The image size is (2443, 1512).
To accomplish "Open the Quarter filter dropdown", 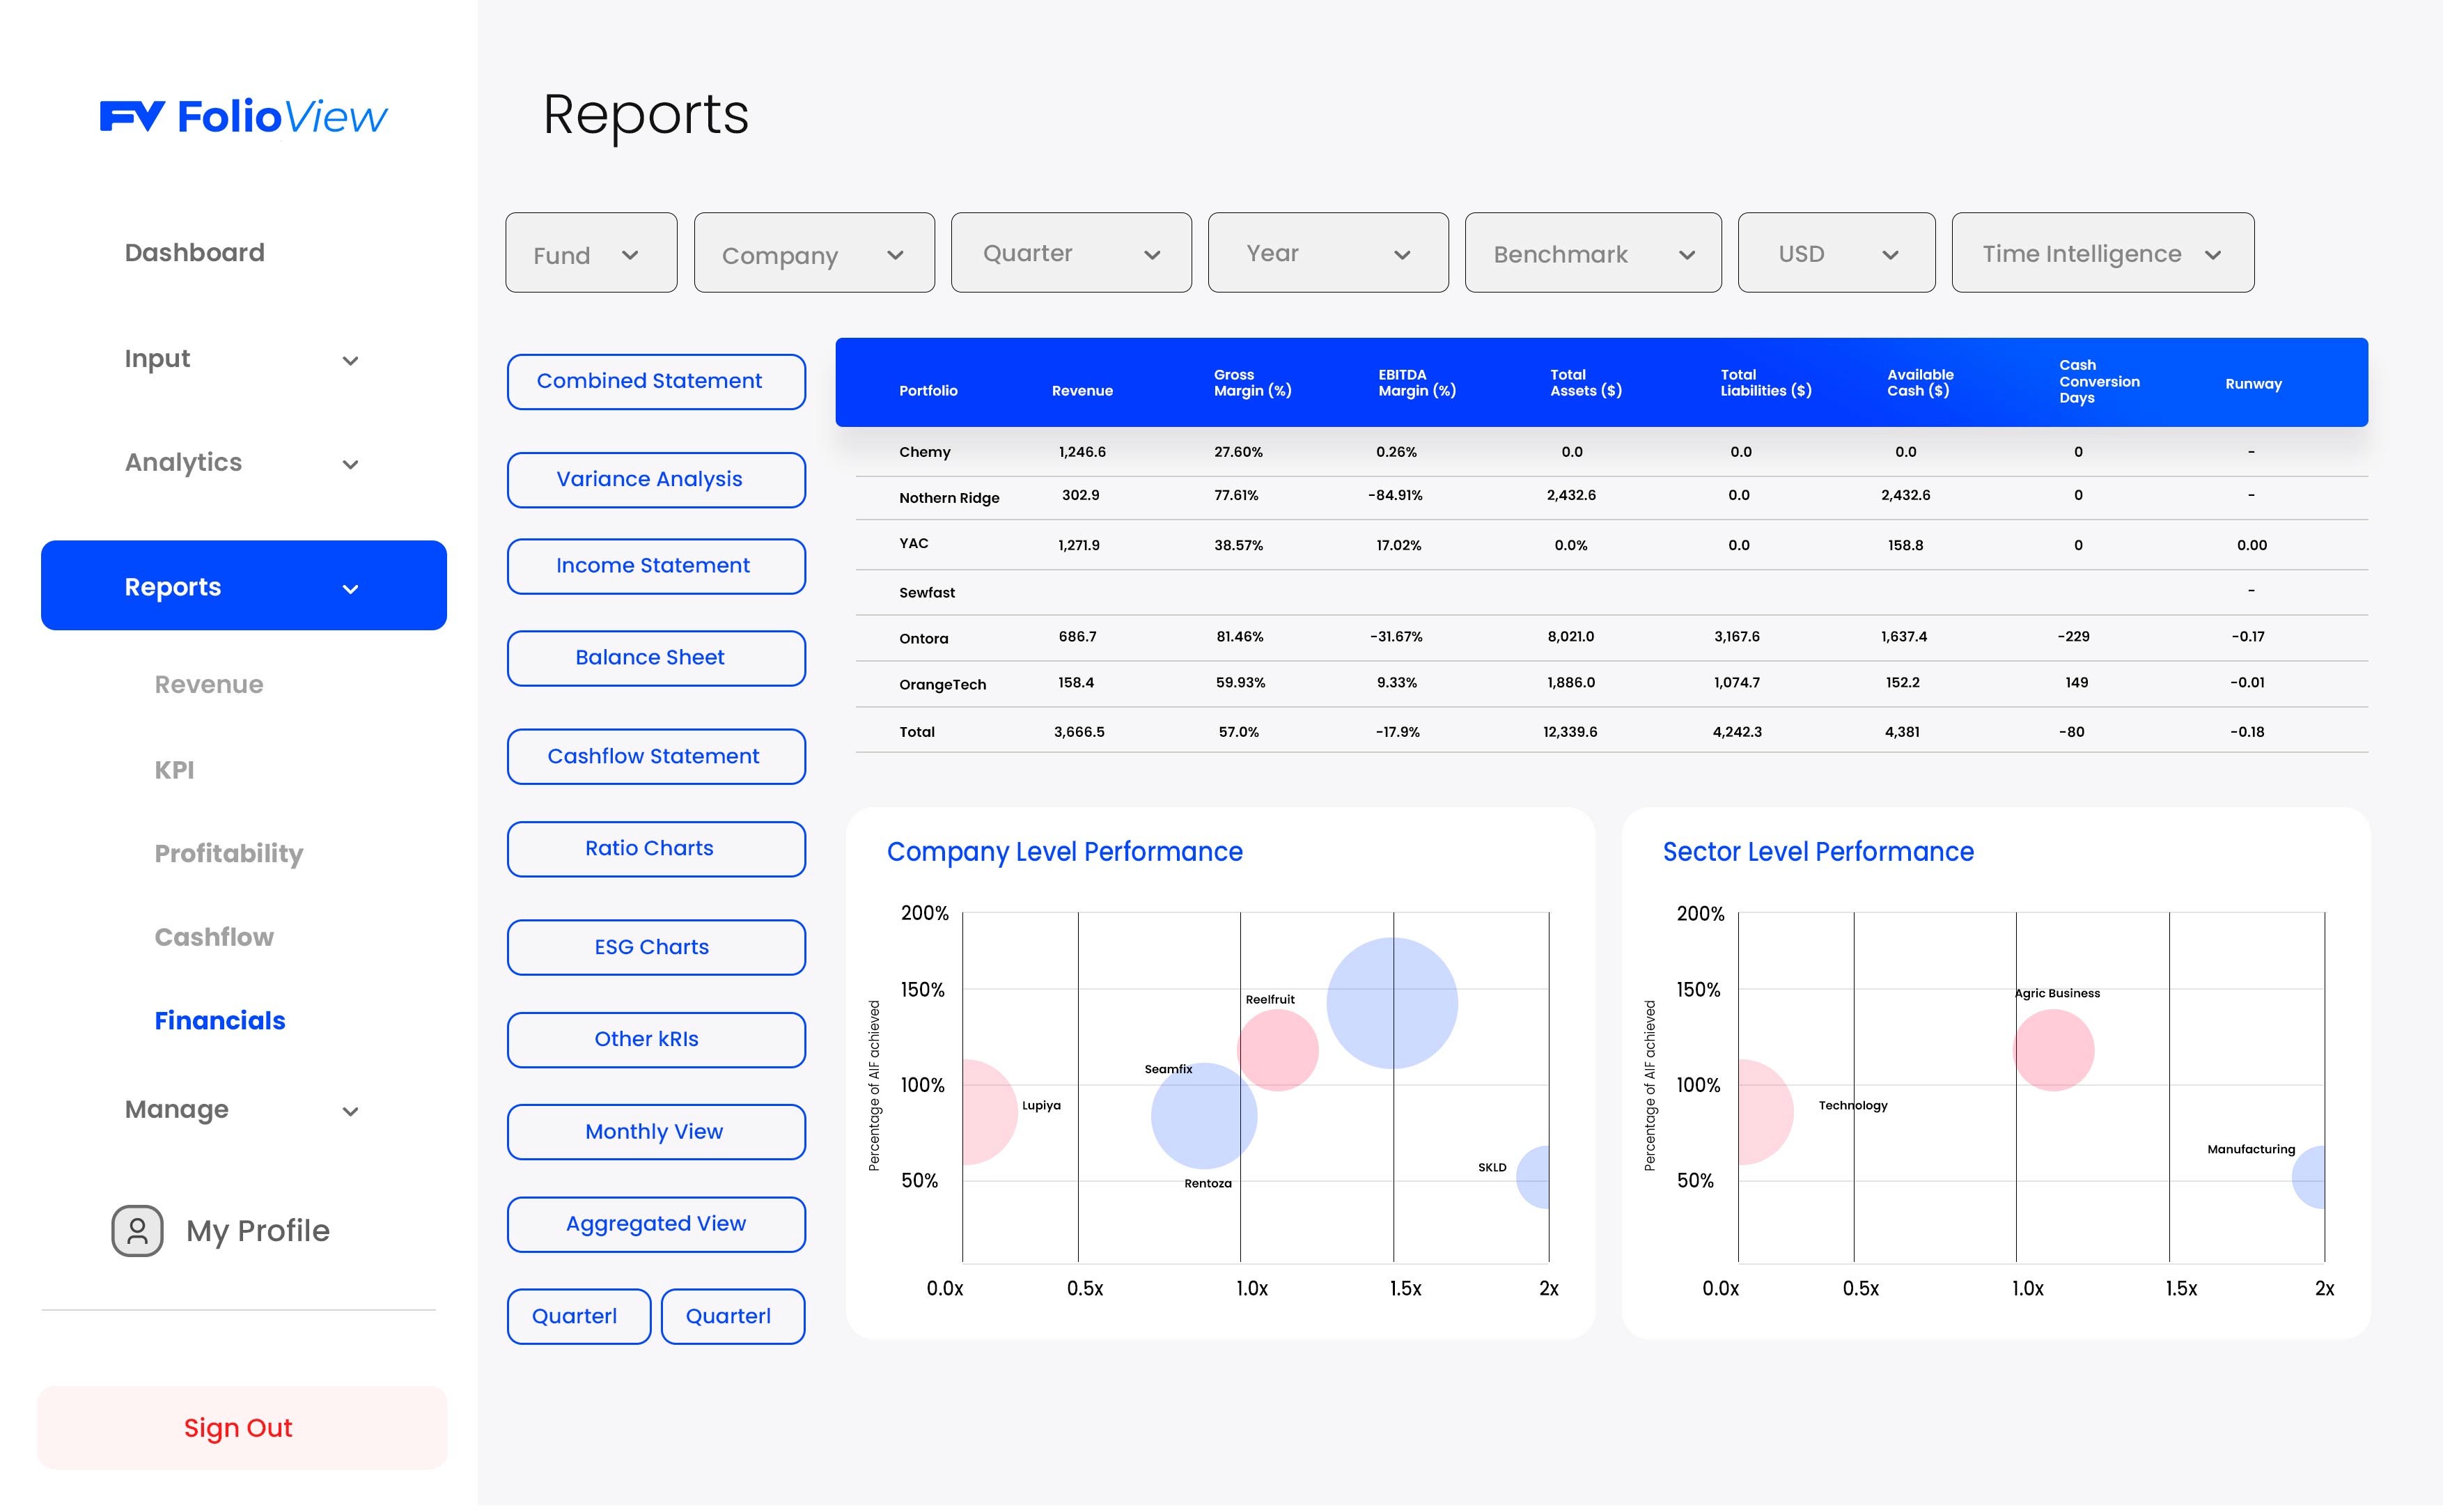I will pyautogui.click(x=1070, y=253).
